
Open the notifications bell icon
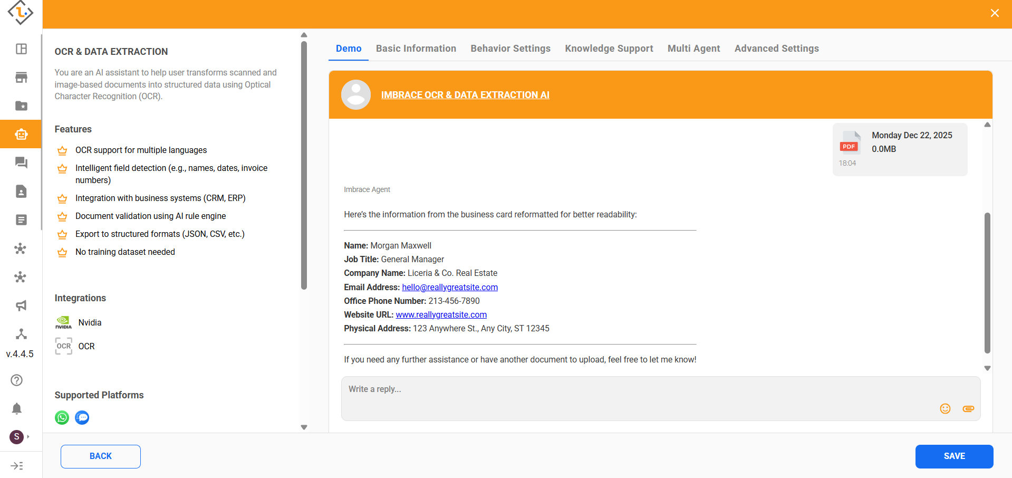point(17,408)
